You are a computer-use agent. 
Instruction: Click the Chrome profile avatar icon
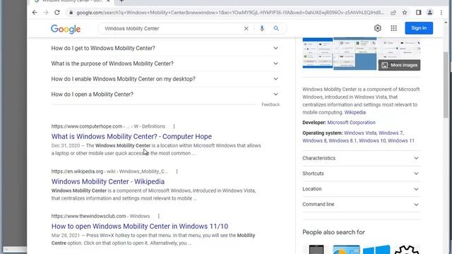click(x=430, y=13)
